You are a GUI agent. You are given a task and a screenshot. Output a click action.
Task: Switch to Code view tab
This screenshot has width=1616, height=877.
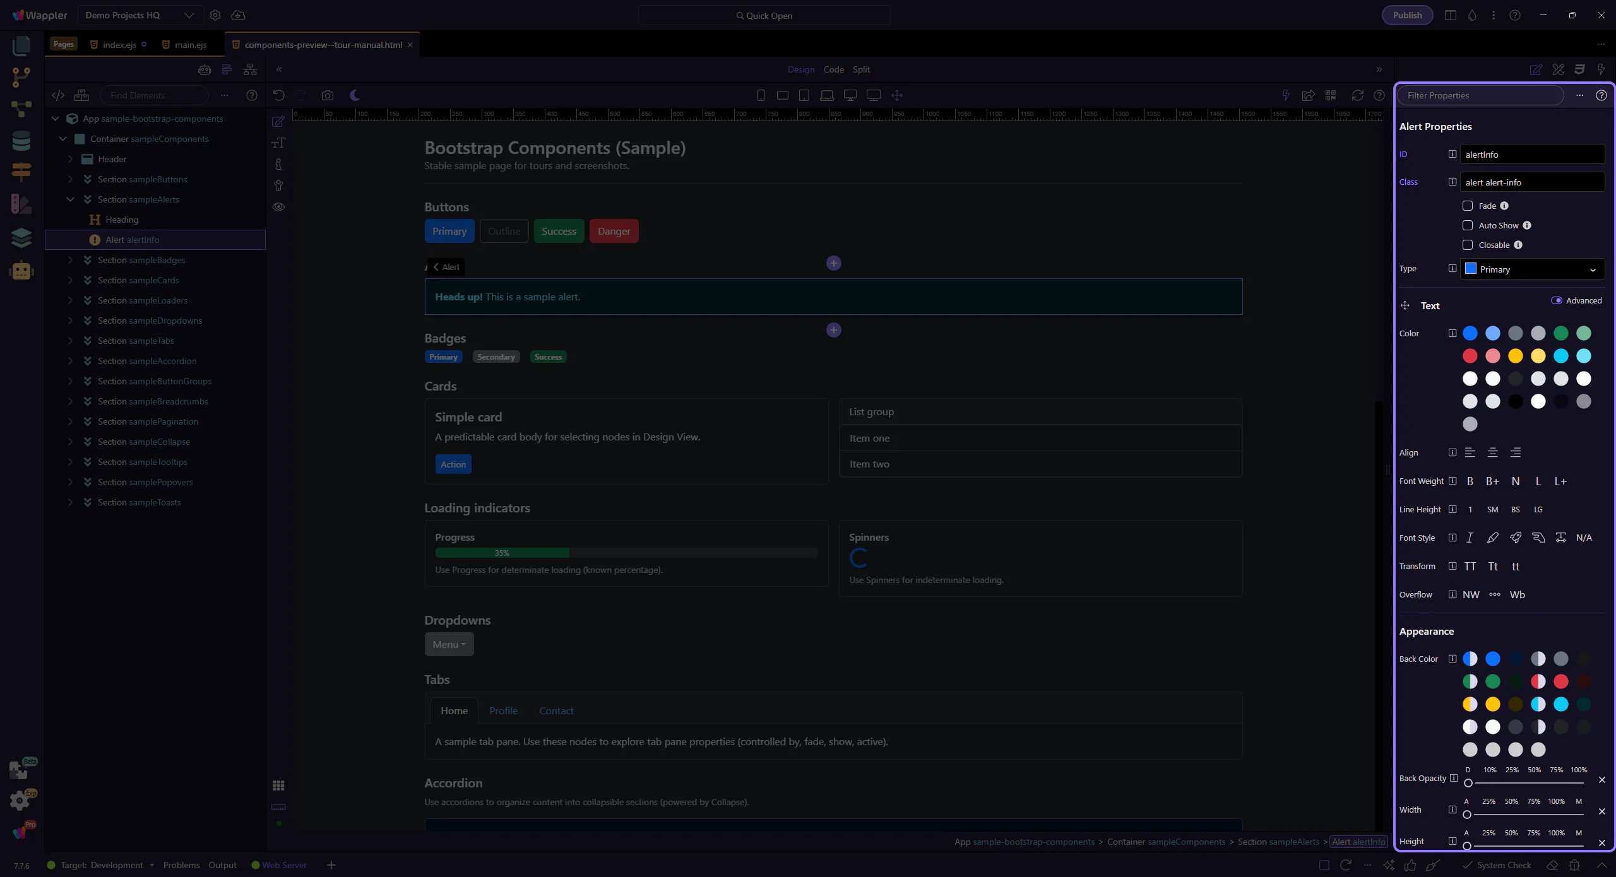pyautogui.click(x=833, y=69)
